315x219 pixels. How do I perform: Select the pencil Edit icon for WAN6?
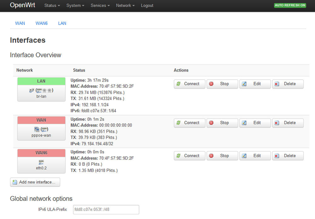[x=245, y=155]
